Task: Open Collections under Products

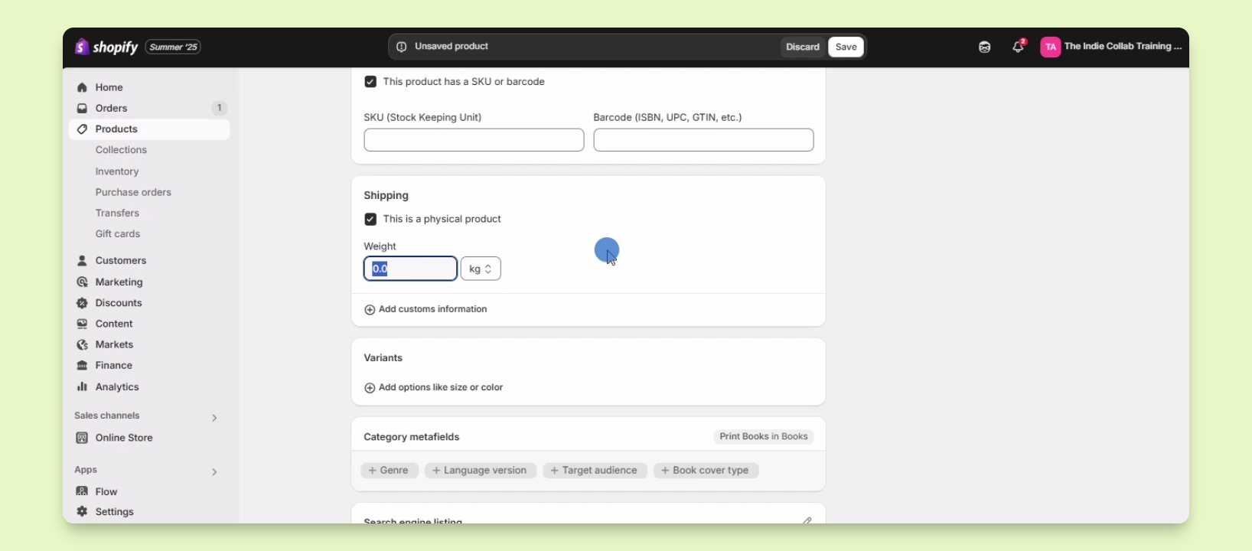Action: (x=121, y=150)
